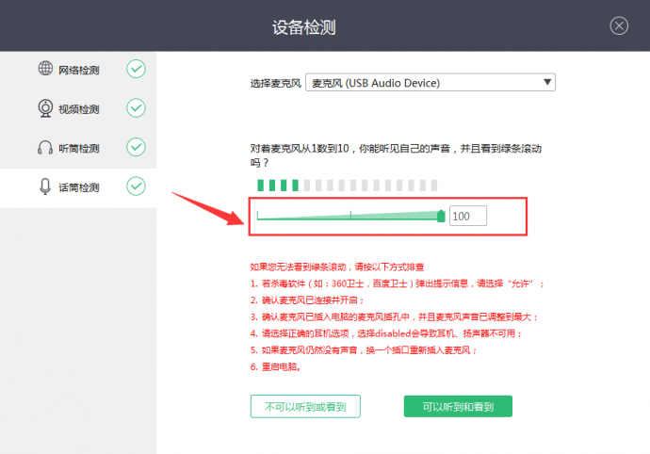Confirm with the 可以听到和看到 button
650x454 pixels.
pyautogui.click(x=458, y=406)
